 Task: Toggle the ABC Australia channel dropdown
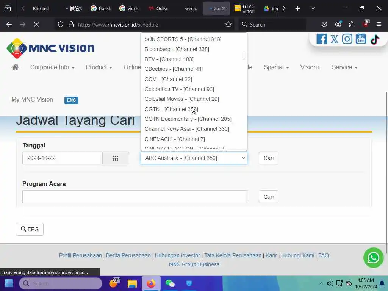194,158
